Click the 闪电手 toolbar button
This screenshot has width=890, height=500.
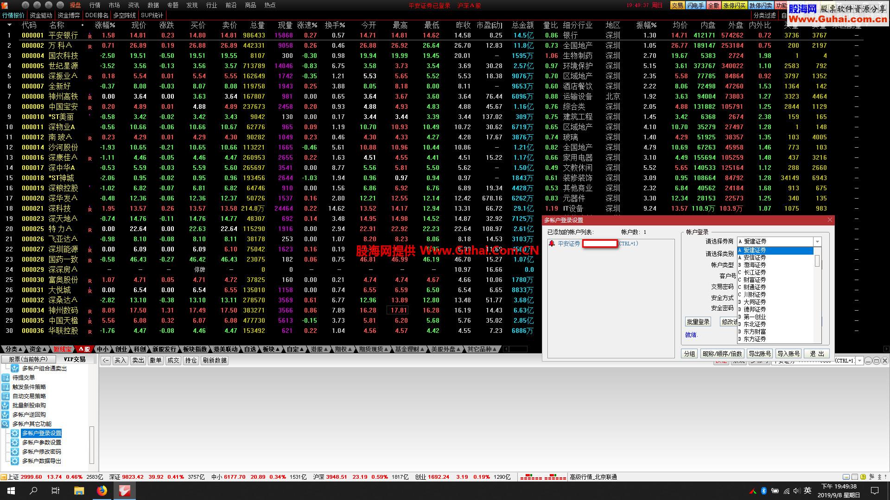point(695,6)
